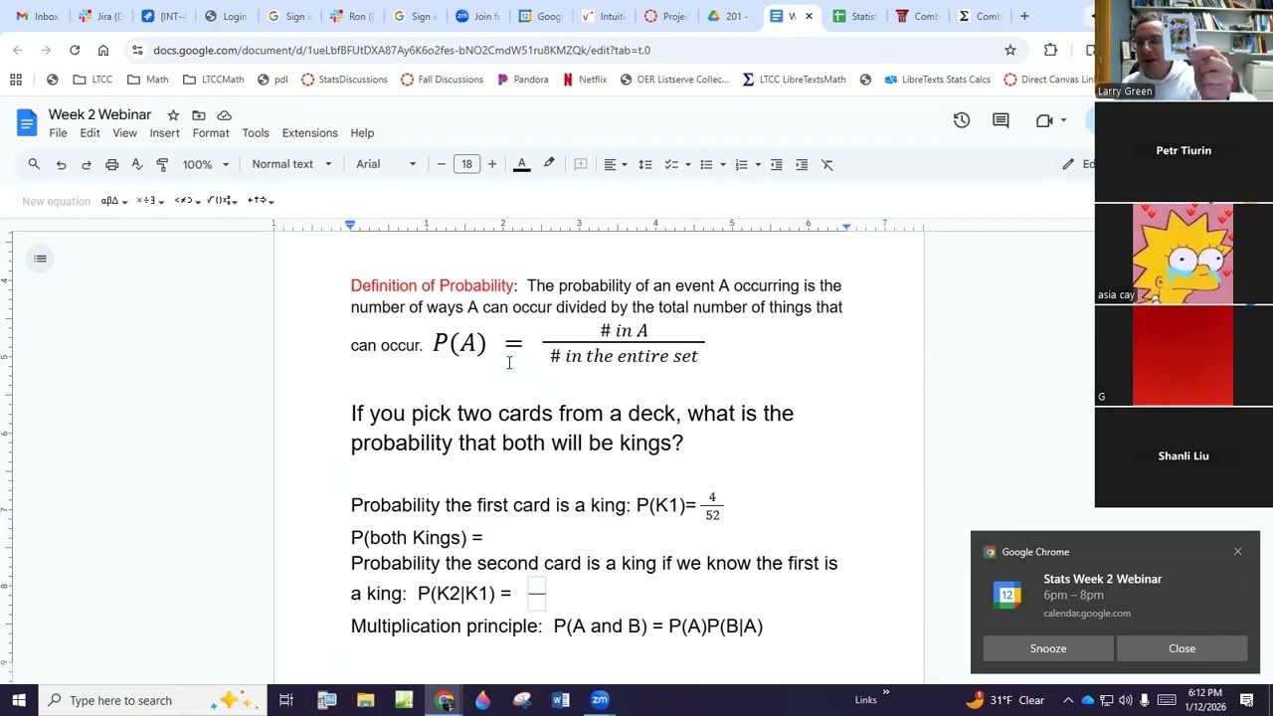
Task: Open a new browser tab
Action: click(1024, 16)
